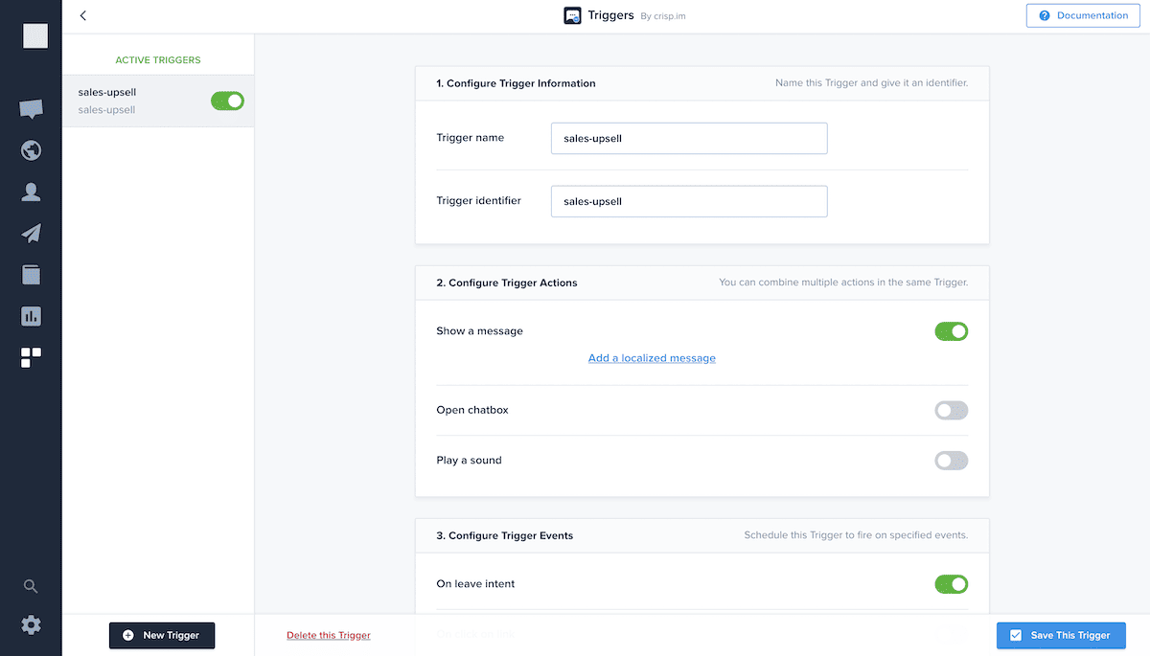Disable the sales-upsell trigger in the list
The image size is (1150, 656).
pos(227,101)
